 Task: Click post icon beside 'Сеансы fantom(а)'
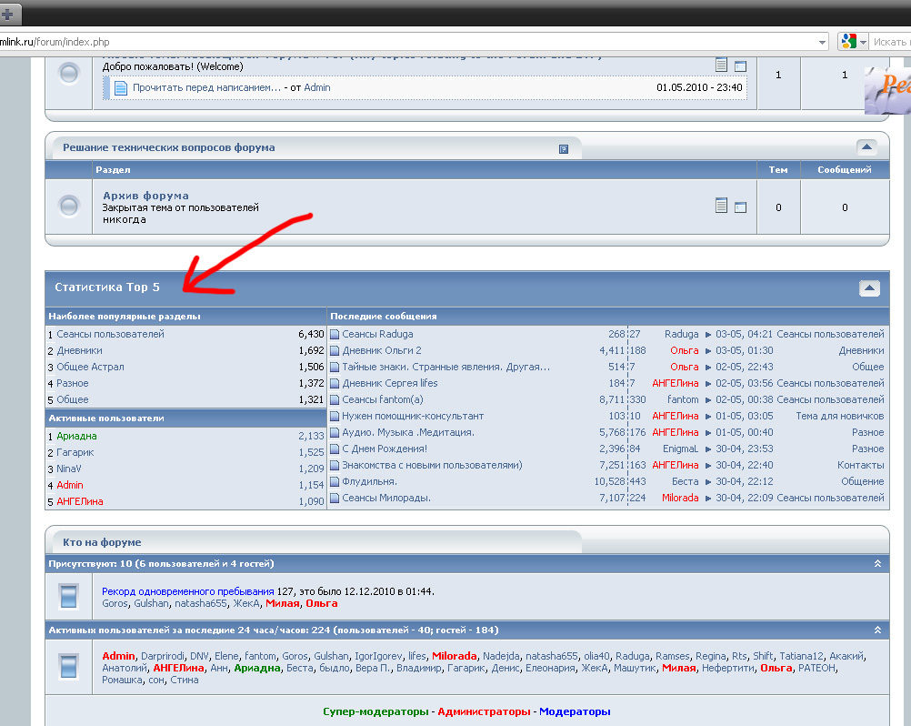(x=335, y=399)
